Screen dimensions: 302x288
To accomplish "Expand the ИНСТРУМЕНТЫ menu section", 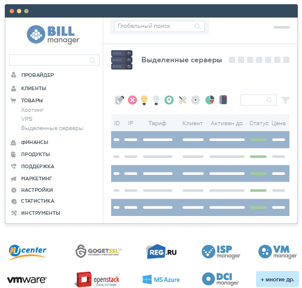I will click(x=40, y=213).
